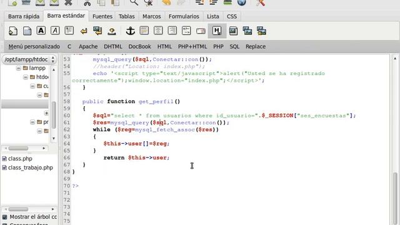Collapse the subfolder node under 'pr'
The width and height of the screenshot is (400, 225).
click(x=39, y=131)
